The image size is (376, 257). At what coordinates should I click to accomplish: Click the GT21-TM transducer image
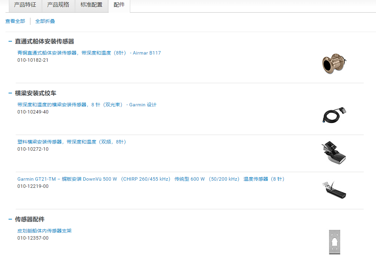[334, 190]
